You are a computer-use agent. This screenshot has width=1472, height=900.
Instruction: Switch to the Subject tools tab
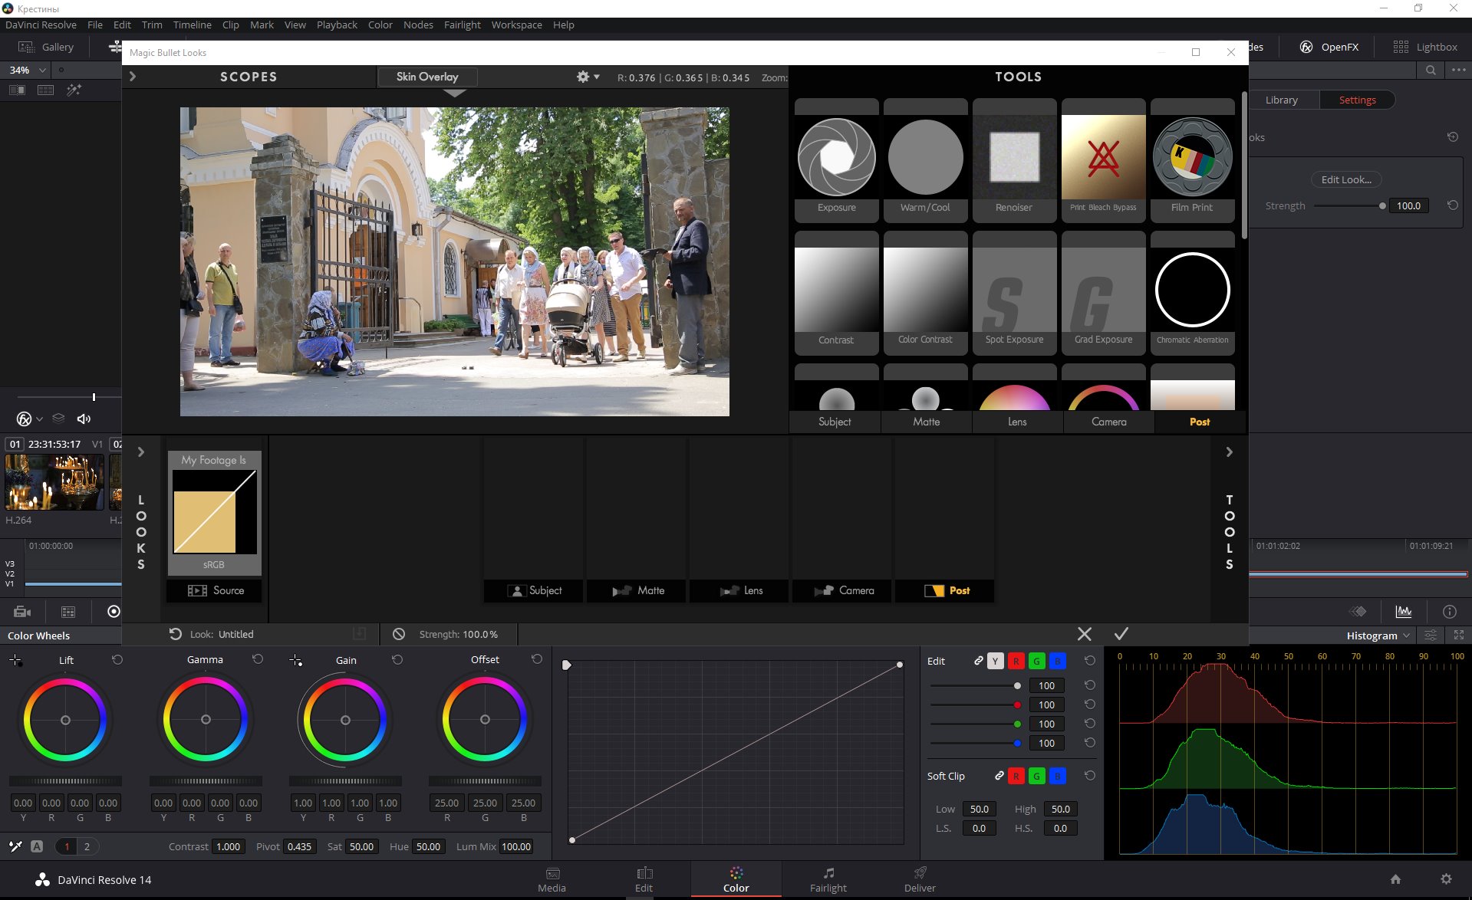[x=835, y=422]
